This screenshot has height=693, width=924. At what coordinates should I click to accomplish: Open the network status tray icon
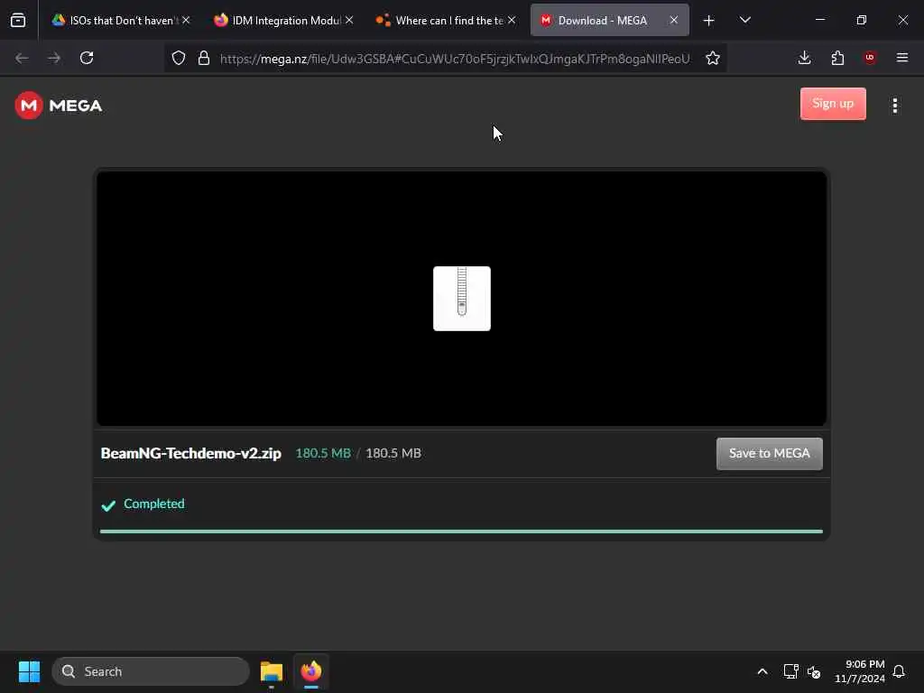coord(790,671)
